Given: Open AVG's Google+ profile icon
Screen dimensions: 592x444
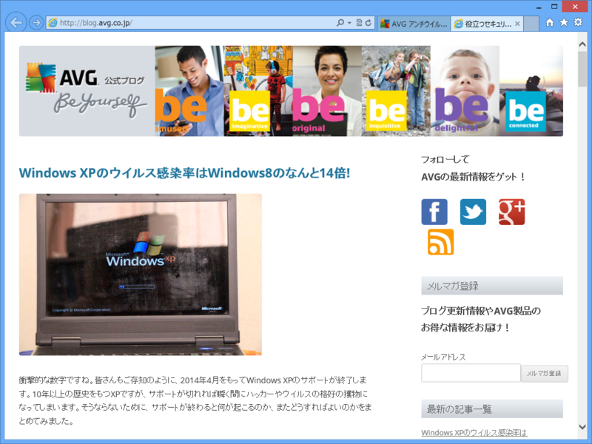Looking at the screenshot, I should (512, 212).
